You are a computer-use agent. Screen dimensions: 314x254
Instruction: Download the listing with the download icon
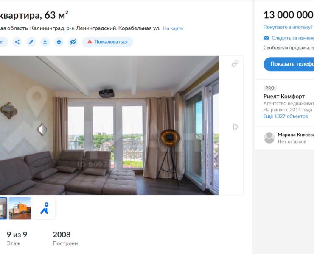coord(45,42)
